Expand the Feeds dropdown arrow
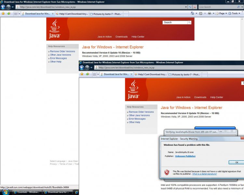Screen dimensions: 244x195 [205, 13]
